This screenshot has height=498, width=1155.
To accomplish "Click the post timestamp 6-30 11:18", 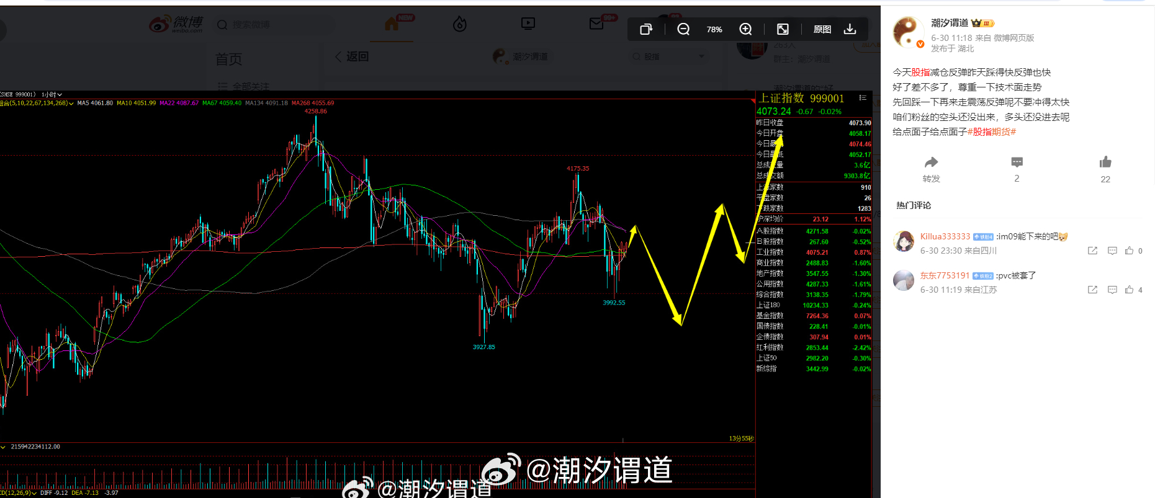I will [x=951, y=38].
